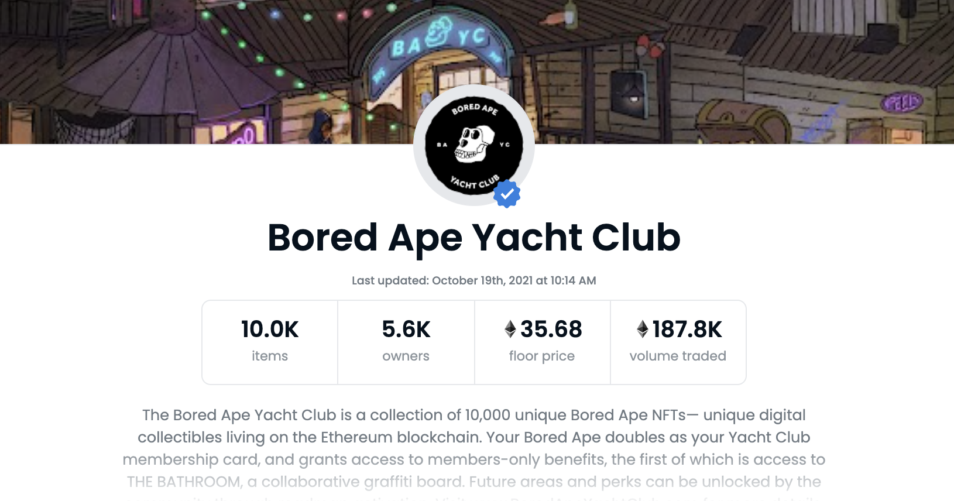This screenshot has height=501, width=954.
Task: Click the "owners" label
Action: (x=406, y=356)
